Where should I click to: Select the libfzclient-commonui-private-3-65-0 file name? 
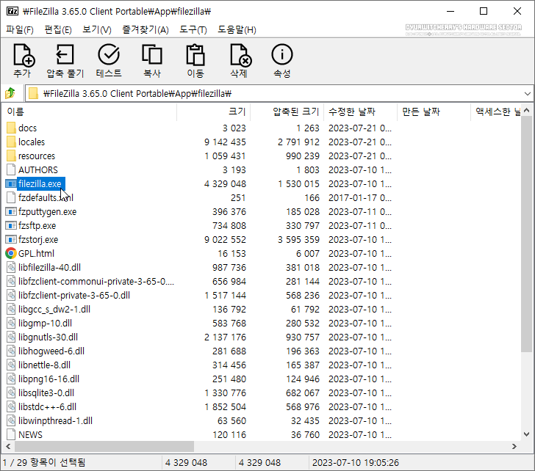96,281
